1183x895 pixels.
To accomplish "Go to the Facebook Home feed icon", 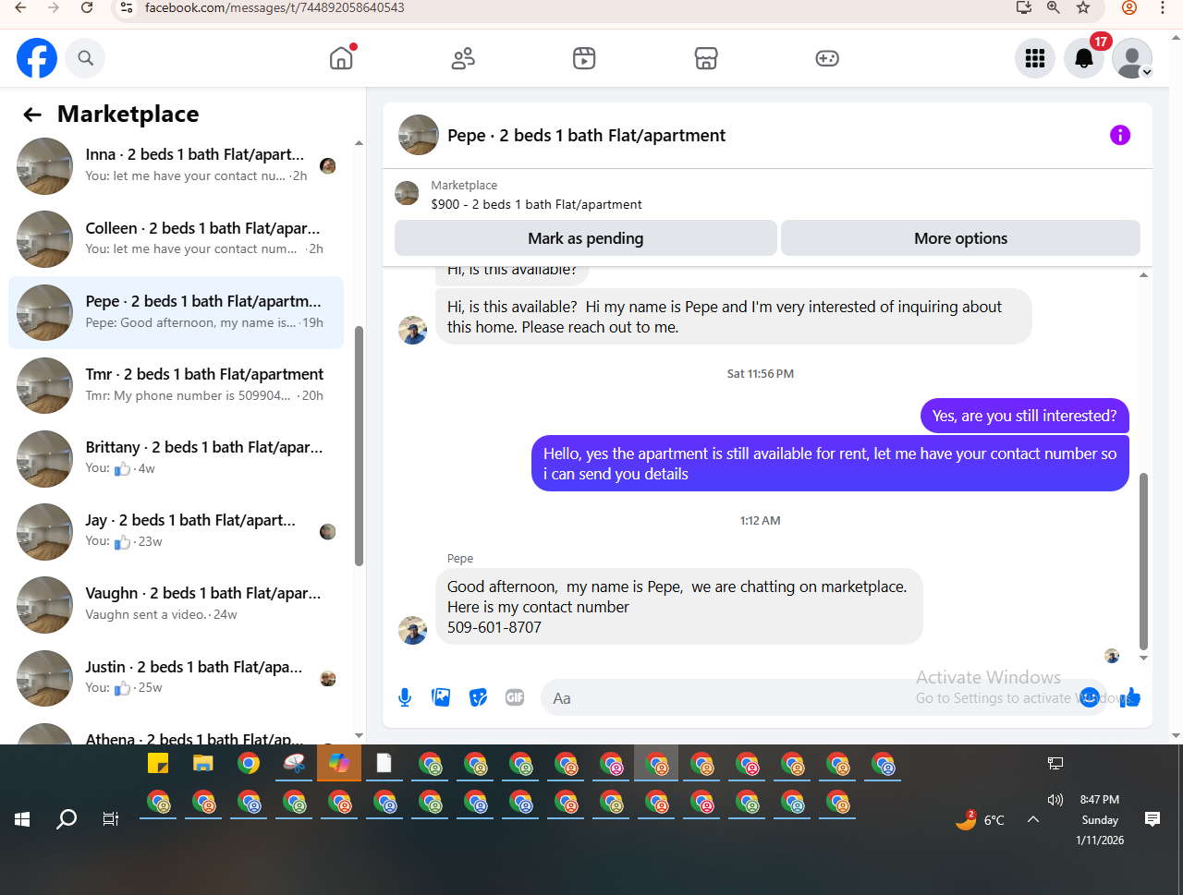I will click(x=341, y=58).
